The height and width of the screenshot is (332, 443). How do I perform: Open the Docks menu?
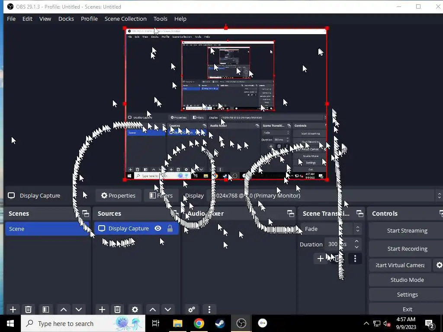66,19
